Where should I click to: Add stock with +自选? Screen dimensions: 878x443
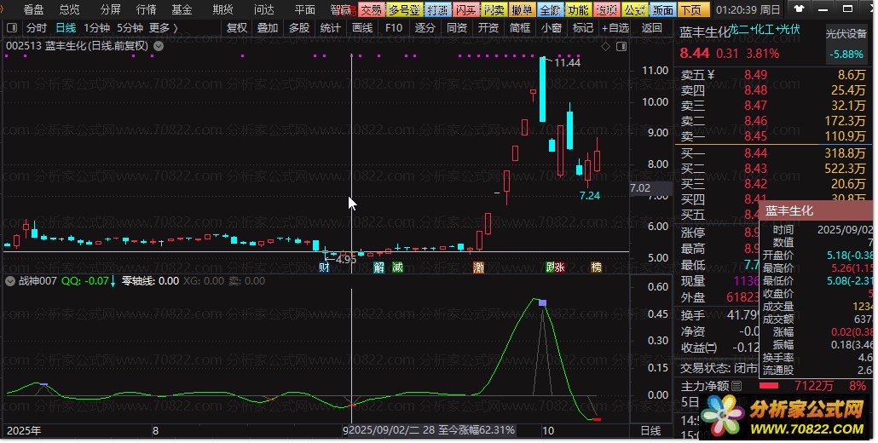click(615, 28)
